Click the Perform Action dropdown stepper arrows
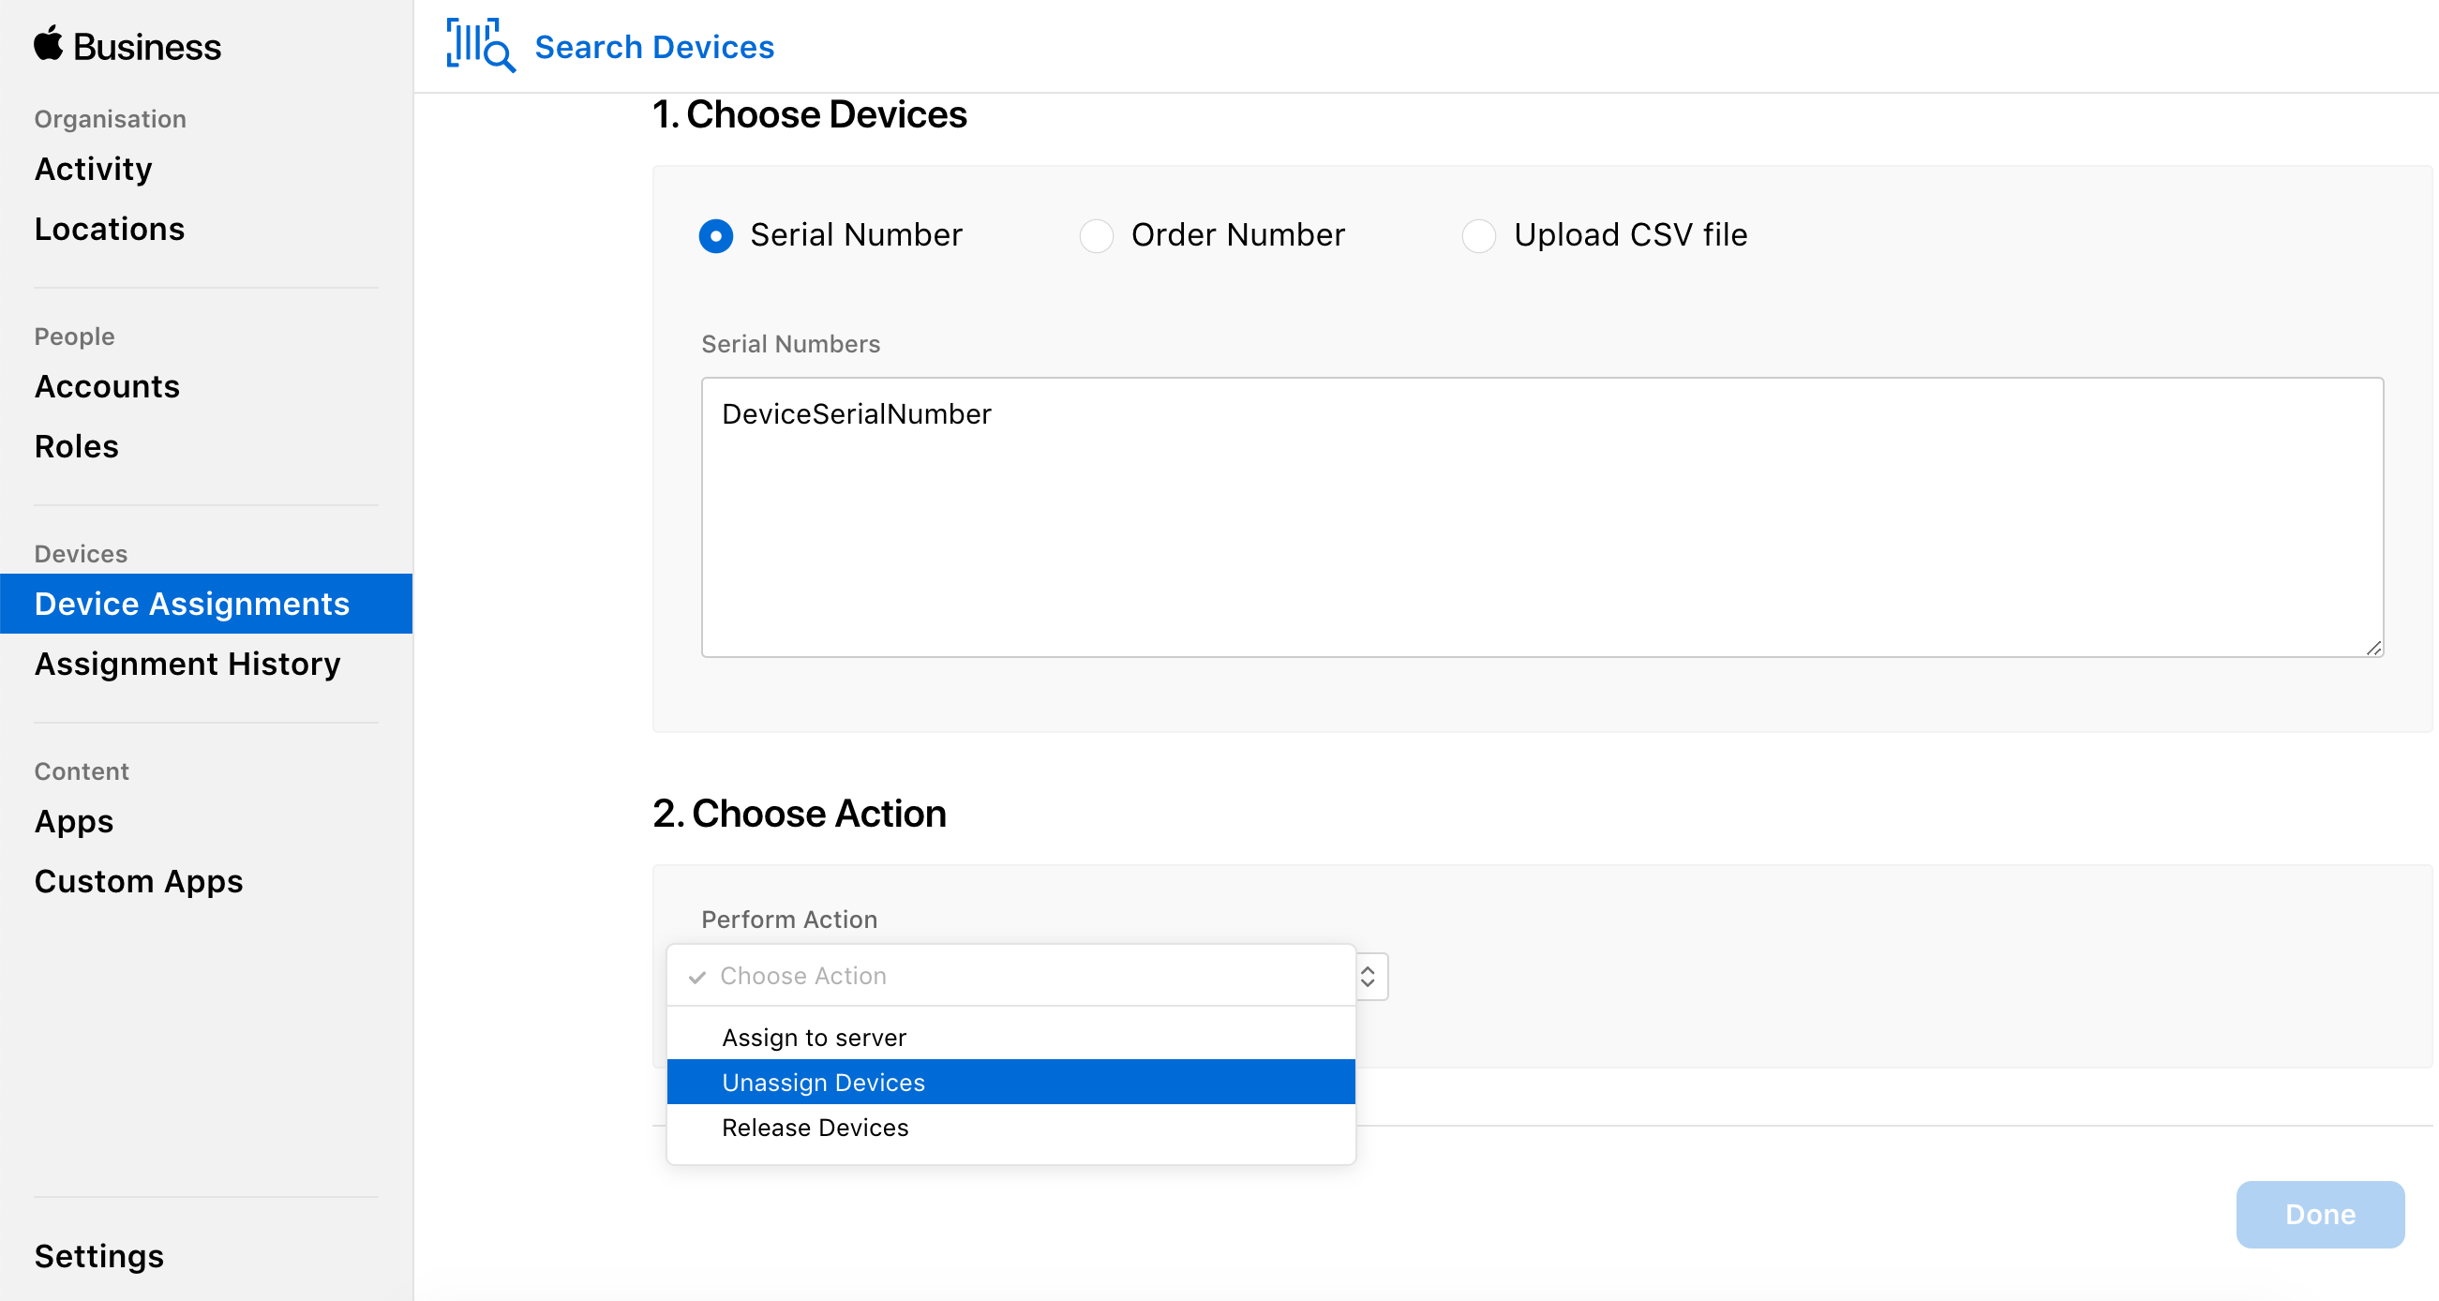The image size is (2439, 1301). click(x=1369, y=977)
